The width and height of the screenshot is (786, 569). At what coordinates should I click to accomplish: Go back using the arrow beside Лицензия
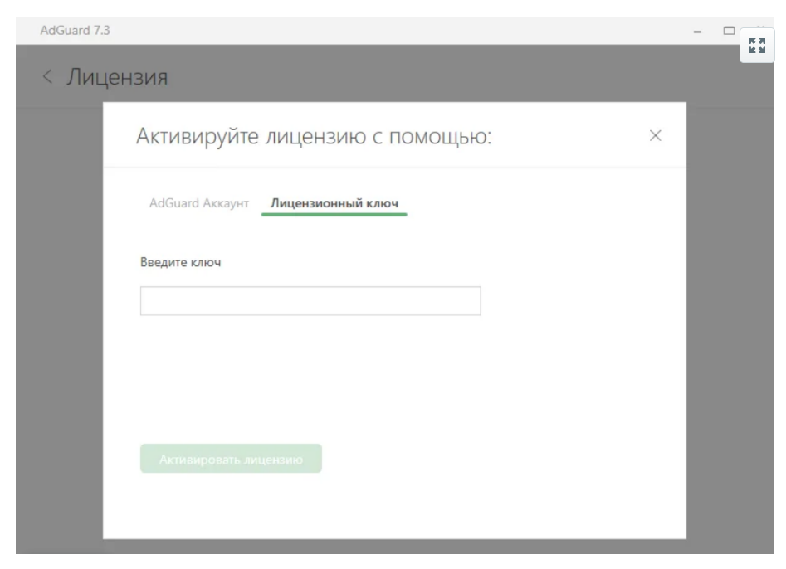point(47,76)
